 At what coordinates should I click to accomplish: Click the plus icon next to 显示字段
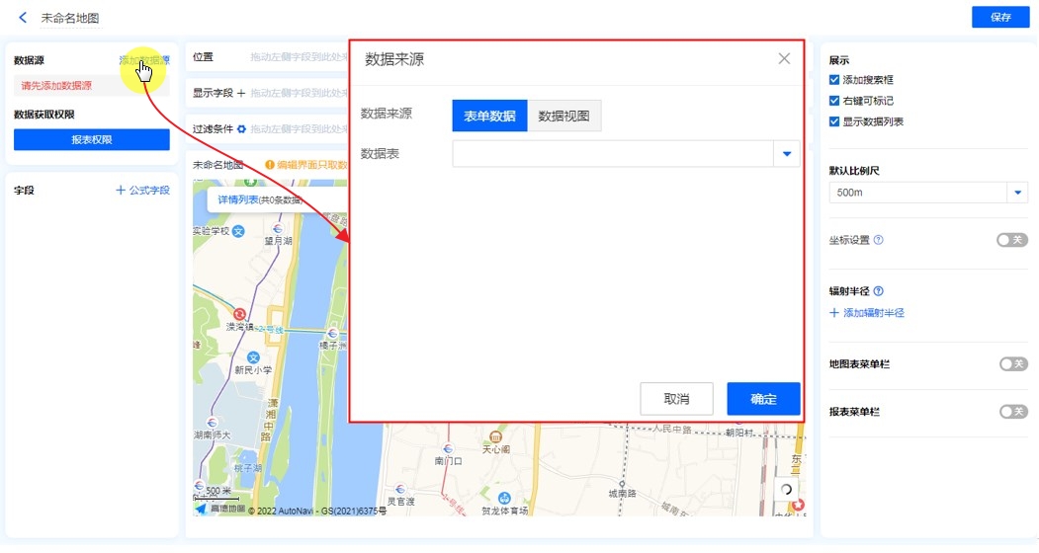click(x=241, y=93)
